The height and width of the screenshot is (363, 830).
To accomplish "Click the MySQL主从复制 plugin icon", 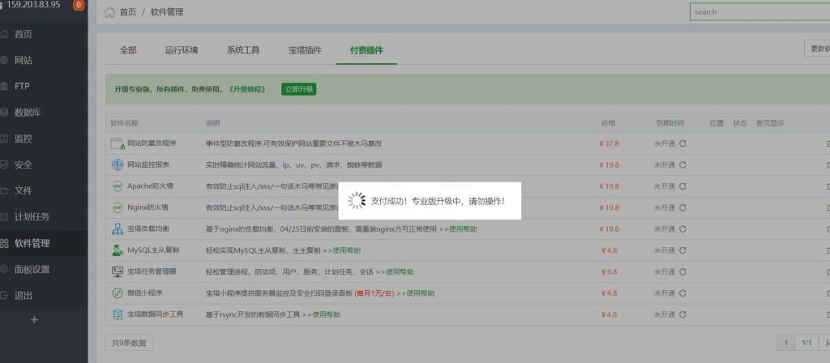I will (117, 250).
